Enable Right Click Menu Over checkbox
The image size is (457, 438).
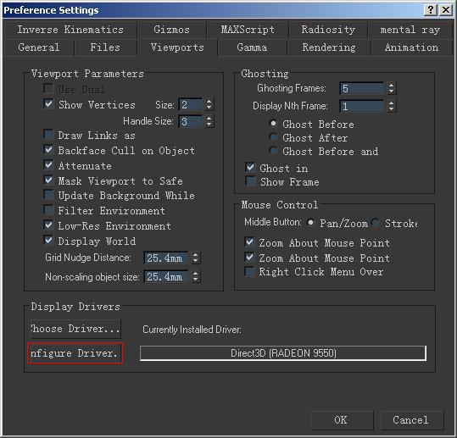pyautogui.click(x=249, y=271)
